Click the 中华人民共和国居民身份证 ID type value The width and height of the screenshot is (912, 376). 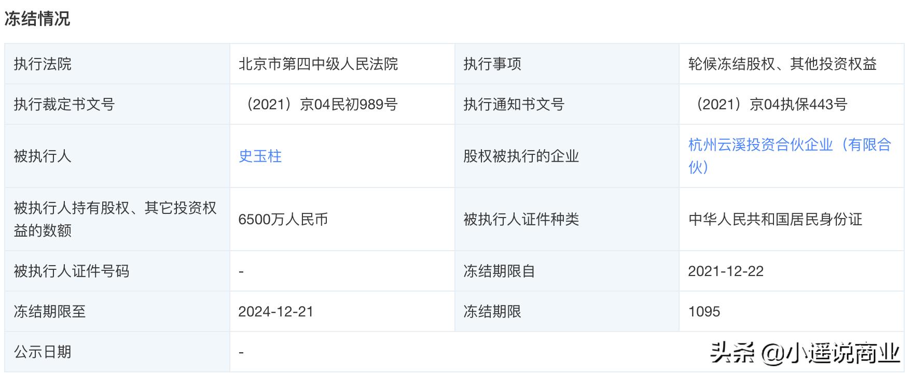[x=775, y=219]
